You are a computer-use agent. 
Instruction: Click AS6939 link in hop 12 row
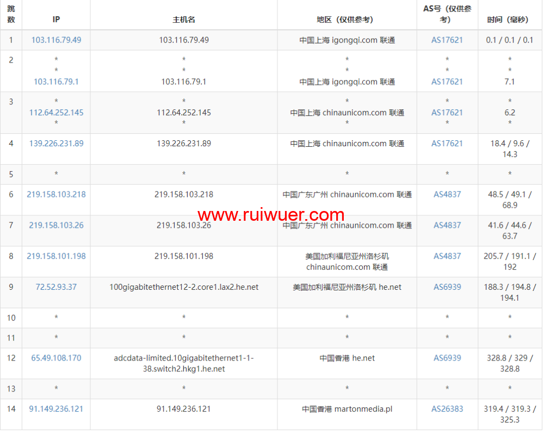pyautogui.click(x=447, y=358)
